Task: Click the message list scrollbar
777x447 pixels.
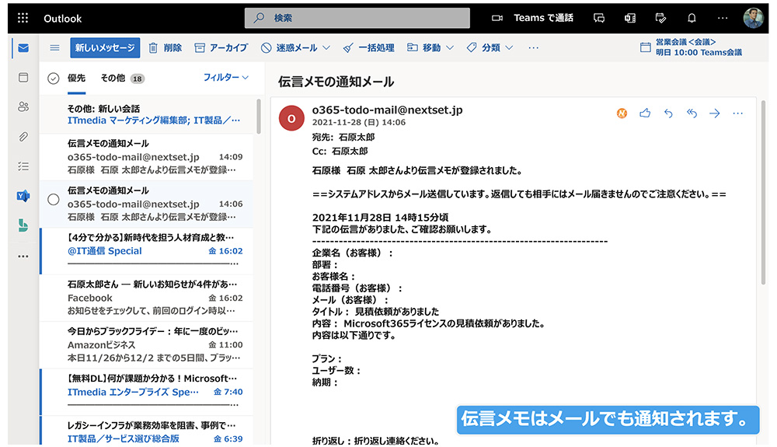Action: coord(259,117)
